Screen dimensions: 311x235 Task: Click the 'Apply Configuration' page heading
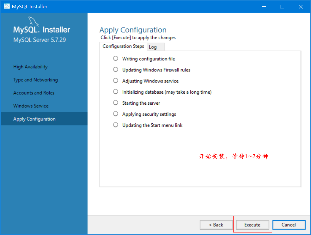[x=133, y=30]
